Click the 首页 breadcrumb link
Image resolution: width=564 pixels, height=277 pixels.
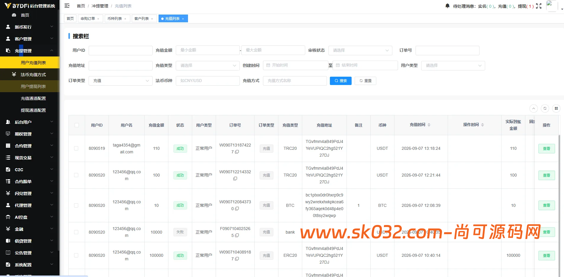(x=81, y=6)
